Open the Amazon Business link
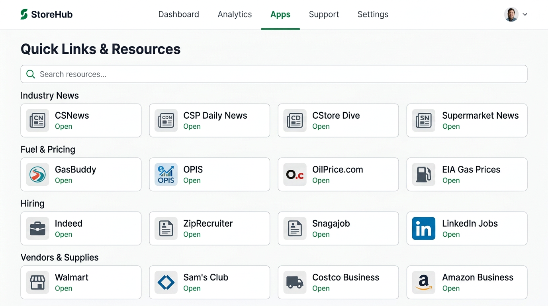 [x=451, y=288]
